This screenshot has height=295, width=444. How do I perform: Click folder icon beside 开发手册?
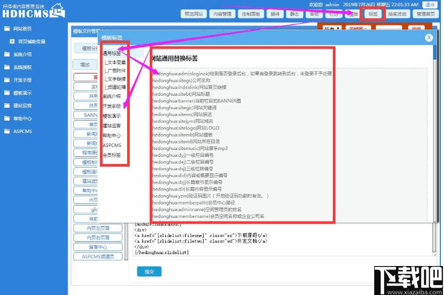[6, 80]
